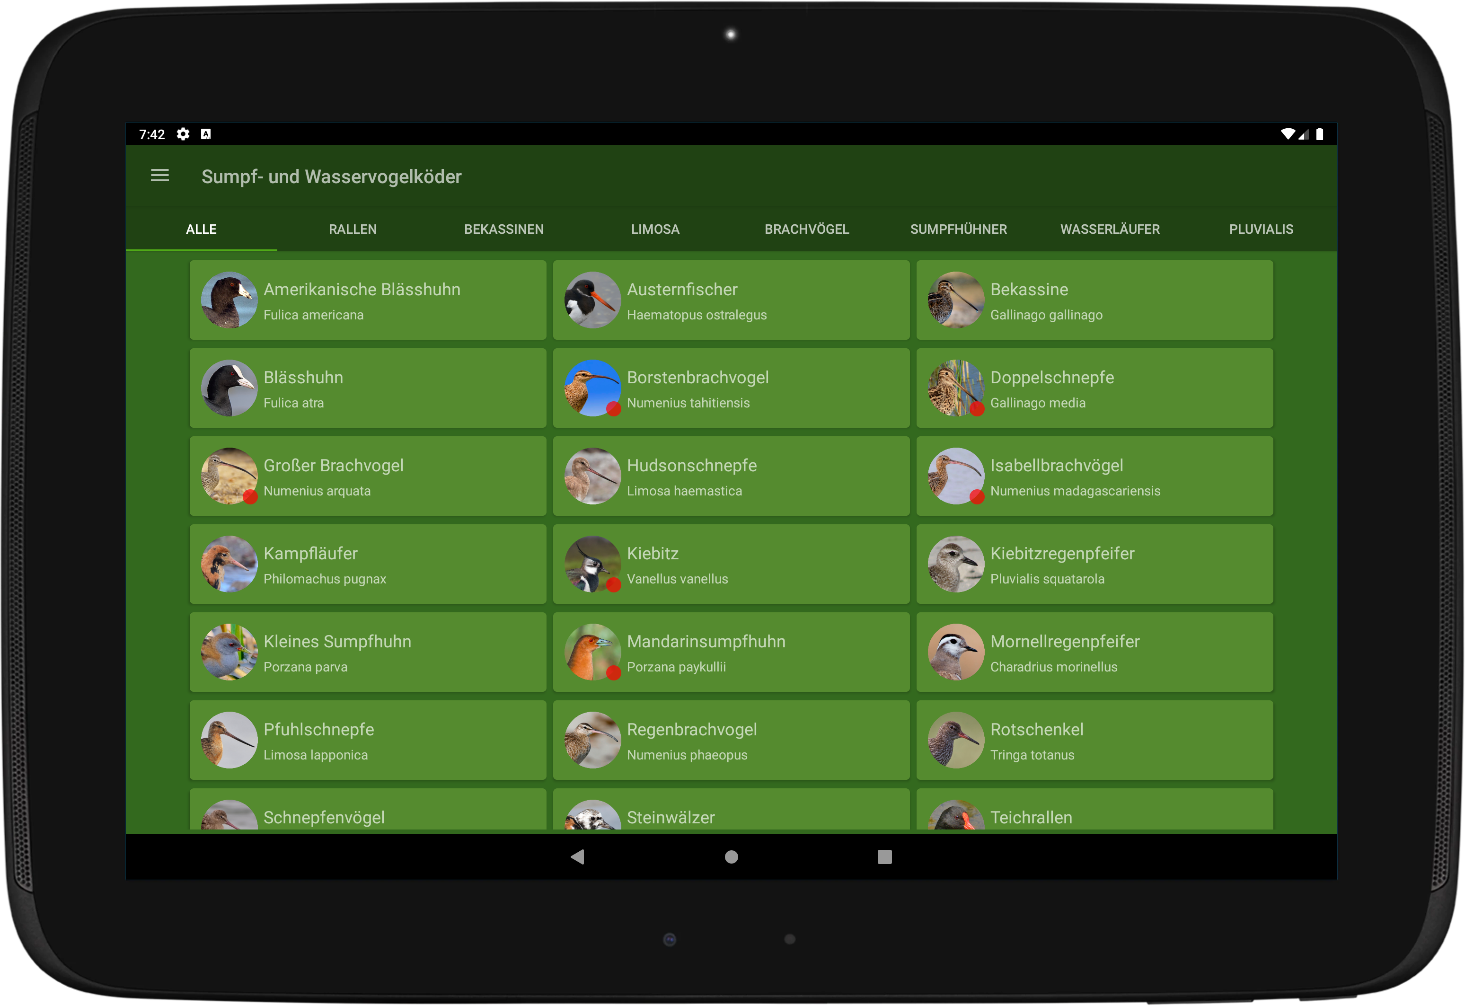
Task: Tap the Doppelschnepfe bird thumbnail
Action: 956,388
